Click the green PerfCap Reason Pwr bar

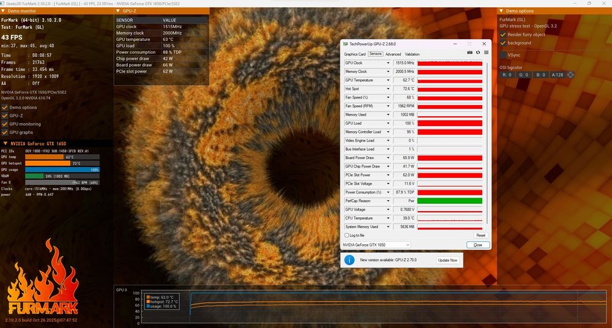coord(450,201)
